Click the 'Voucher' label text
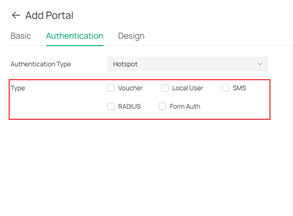This screenshot has height=216, width=293. pos(130,88)
